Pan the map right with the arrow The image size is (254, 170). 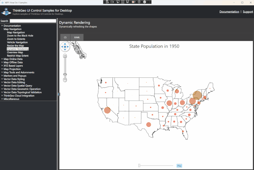pos(68,47)
